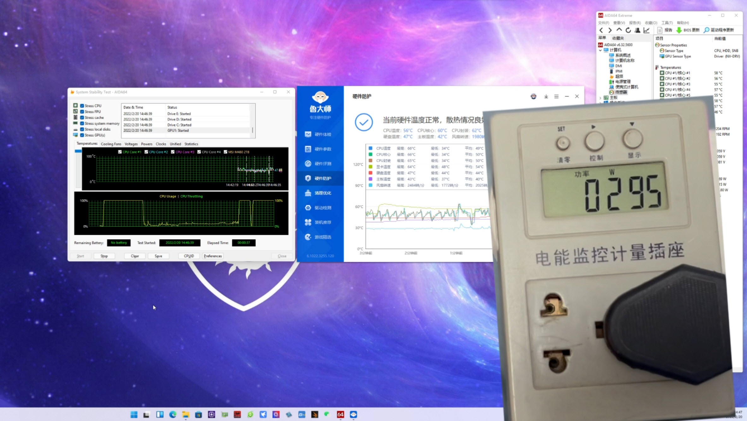Switch to the Cooling Fans tab

click(111, 144)
